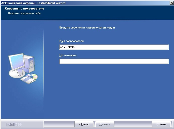Focus the Имя пользователя field containing Administrator

click(114, 47)
